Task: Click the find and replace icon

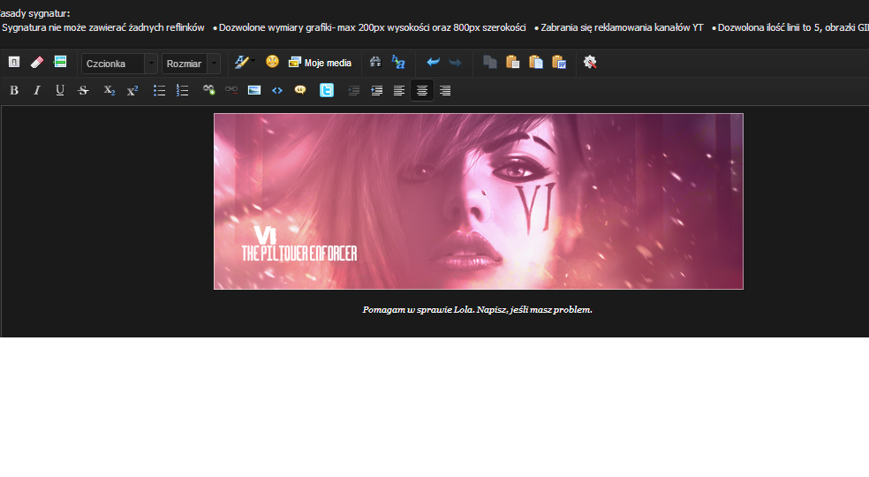Action: point(398,62)
